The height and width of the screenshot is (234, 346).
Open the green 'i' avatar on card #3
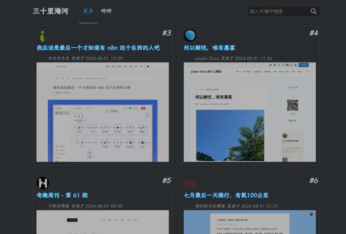42,36
